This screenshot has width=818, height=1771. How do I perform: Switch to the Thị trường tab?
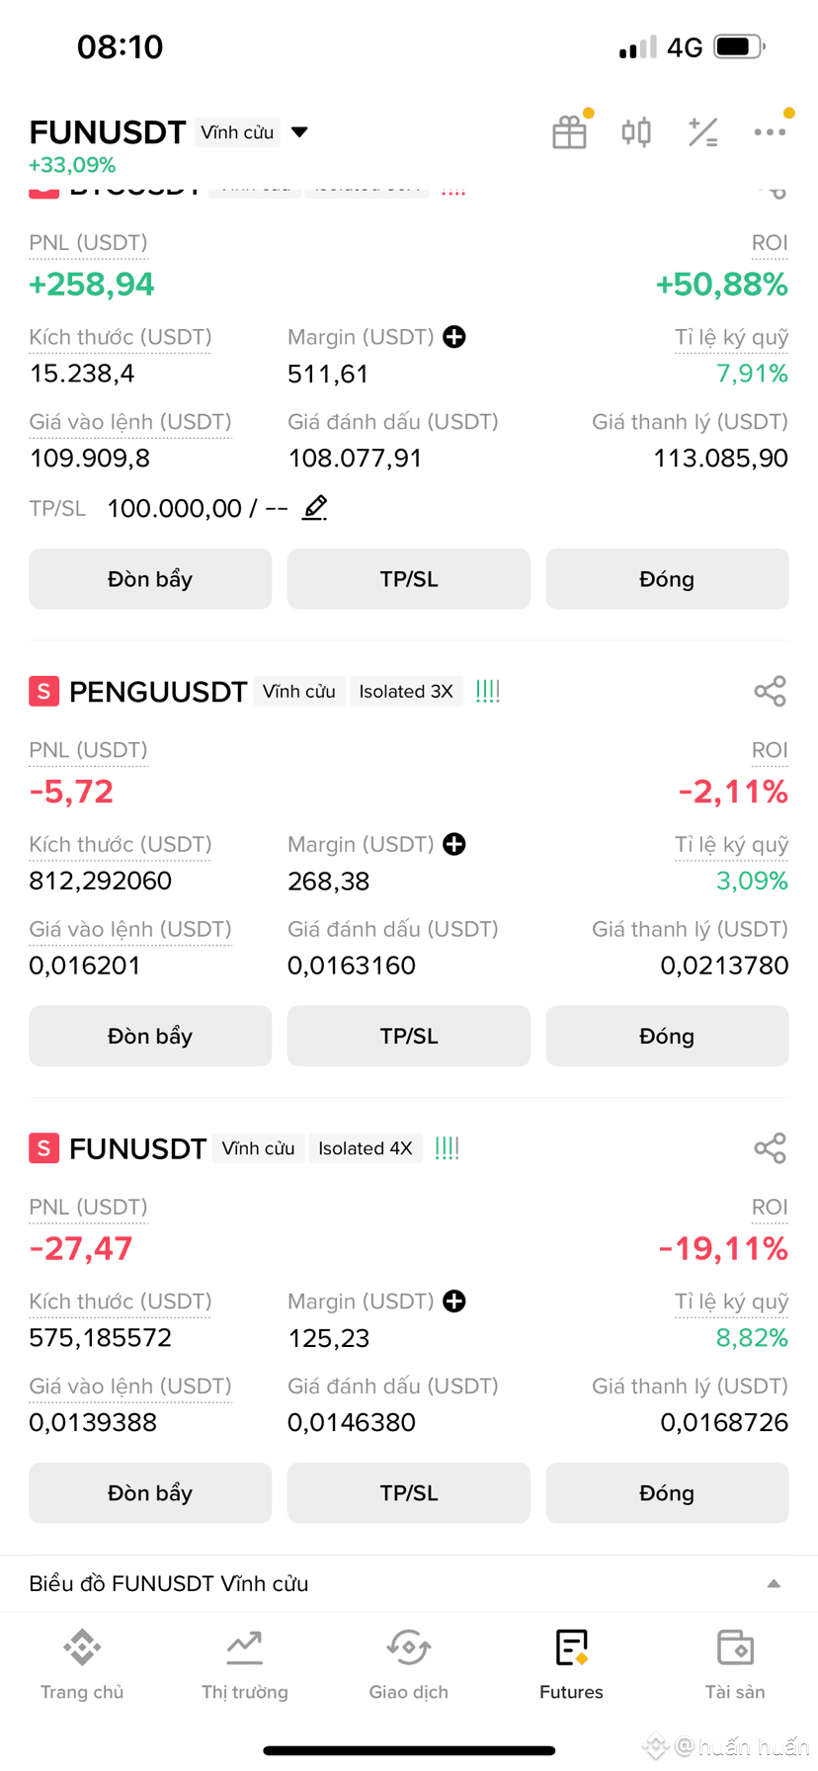pyautogui.click(x=245, y=1665)
